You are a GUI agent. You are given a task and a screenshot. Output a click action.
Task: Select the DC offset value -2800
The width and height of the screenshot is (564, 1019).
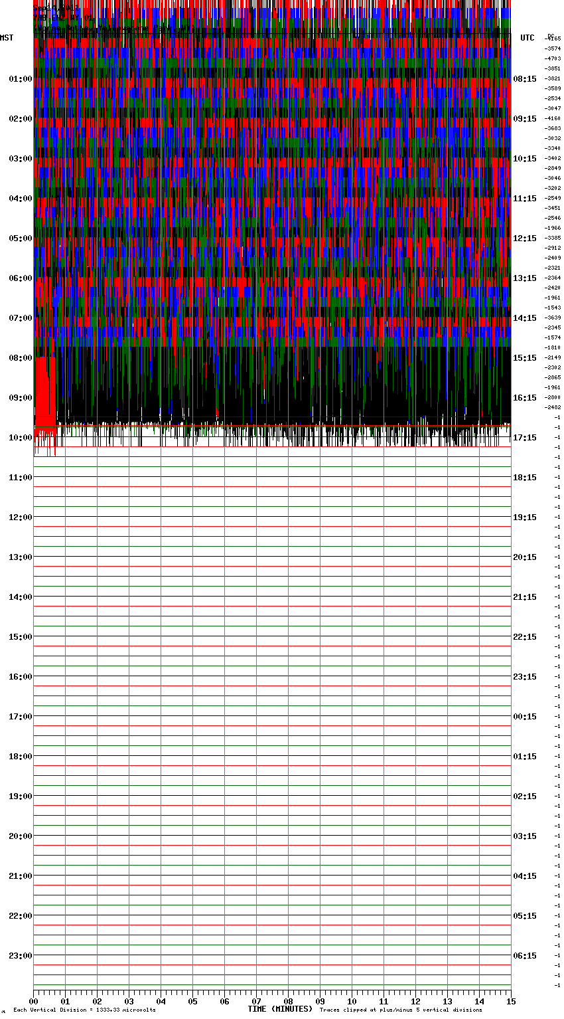[553, 397]
